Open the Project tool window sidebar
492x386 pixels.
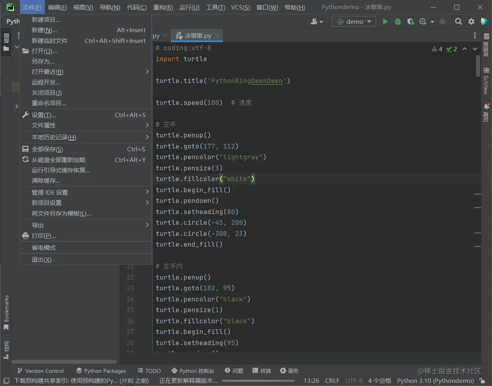pyautogui.click(x=6, y=42)
